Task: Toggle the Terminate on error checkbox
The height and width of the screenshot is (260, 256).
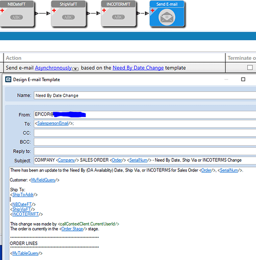Action: (x=250, y=68)
